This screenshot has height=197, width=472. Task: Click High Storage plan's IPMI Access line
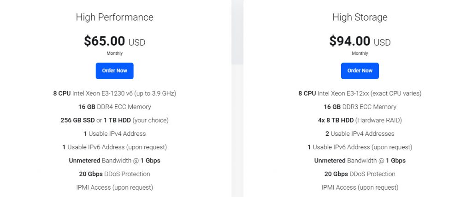(x=360, y=187)
